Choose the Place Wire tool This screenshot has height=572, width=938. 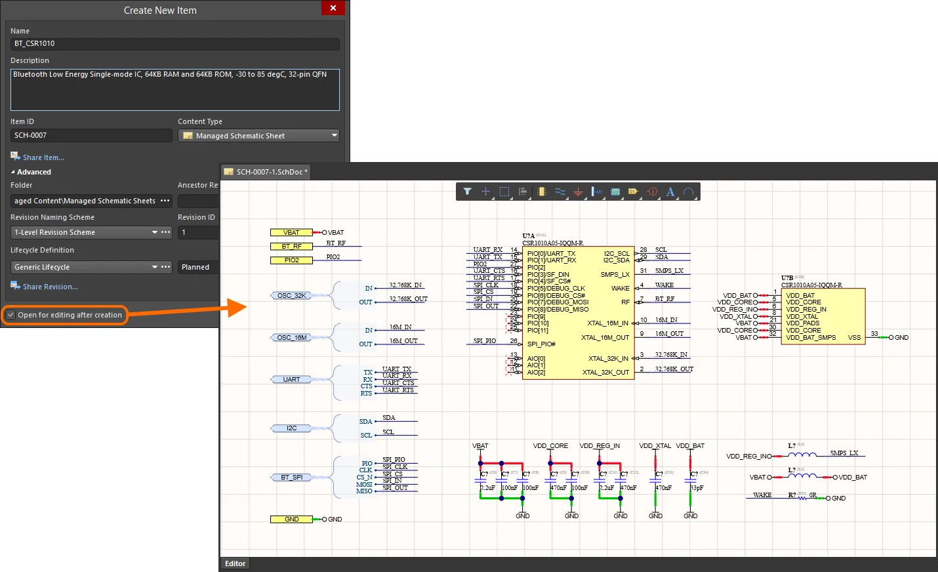(x=560, y=192)
